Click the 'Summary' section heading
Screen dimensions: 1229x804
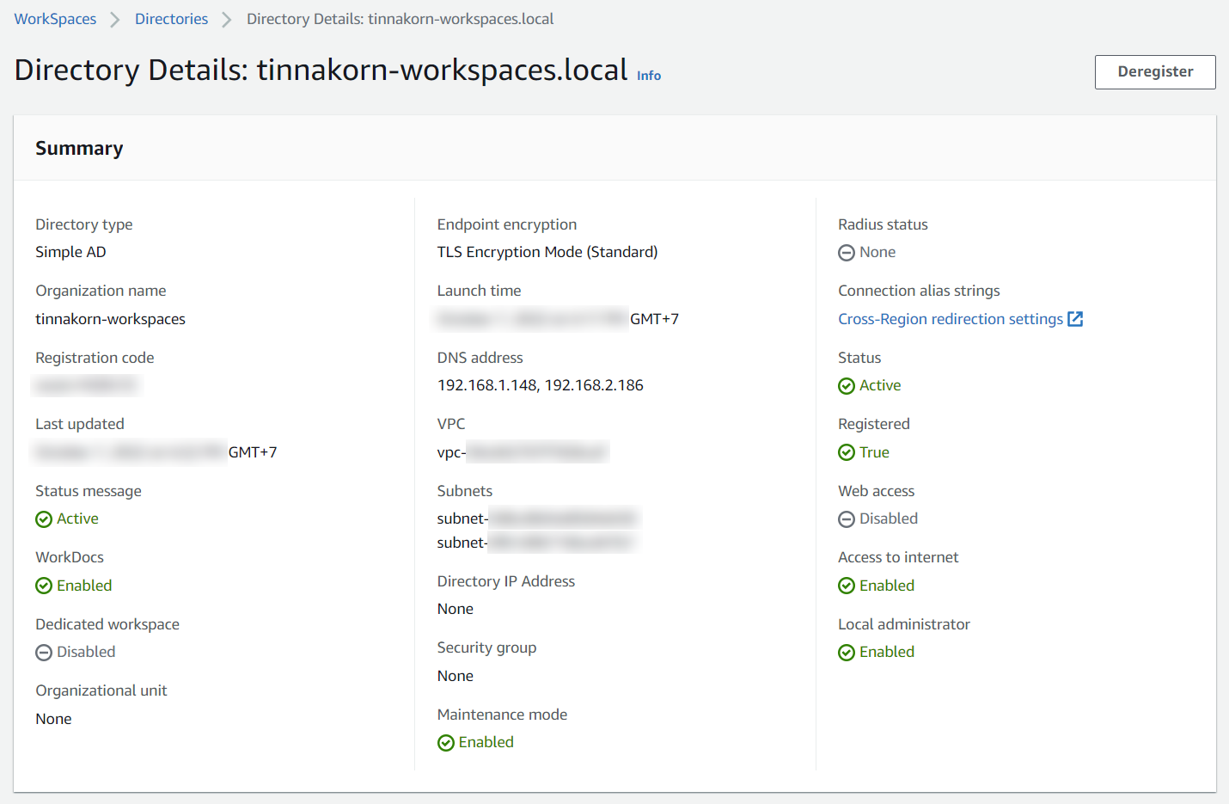79,149
